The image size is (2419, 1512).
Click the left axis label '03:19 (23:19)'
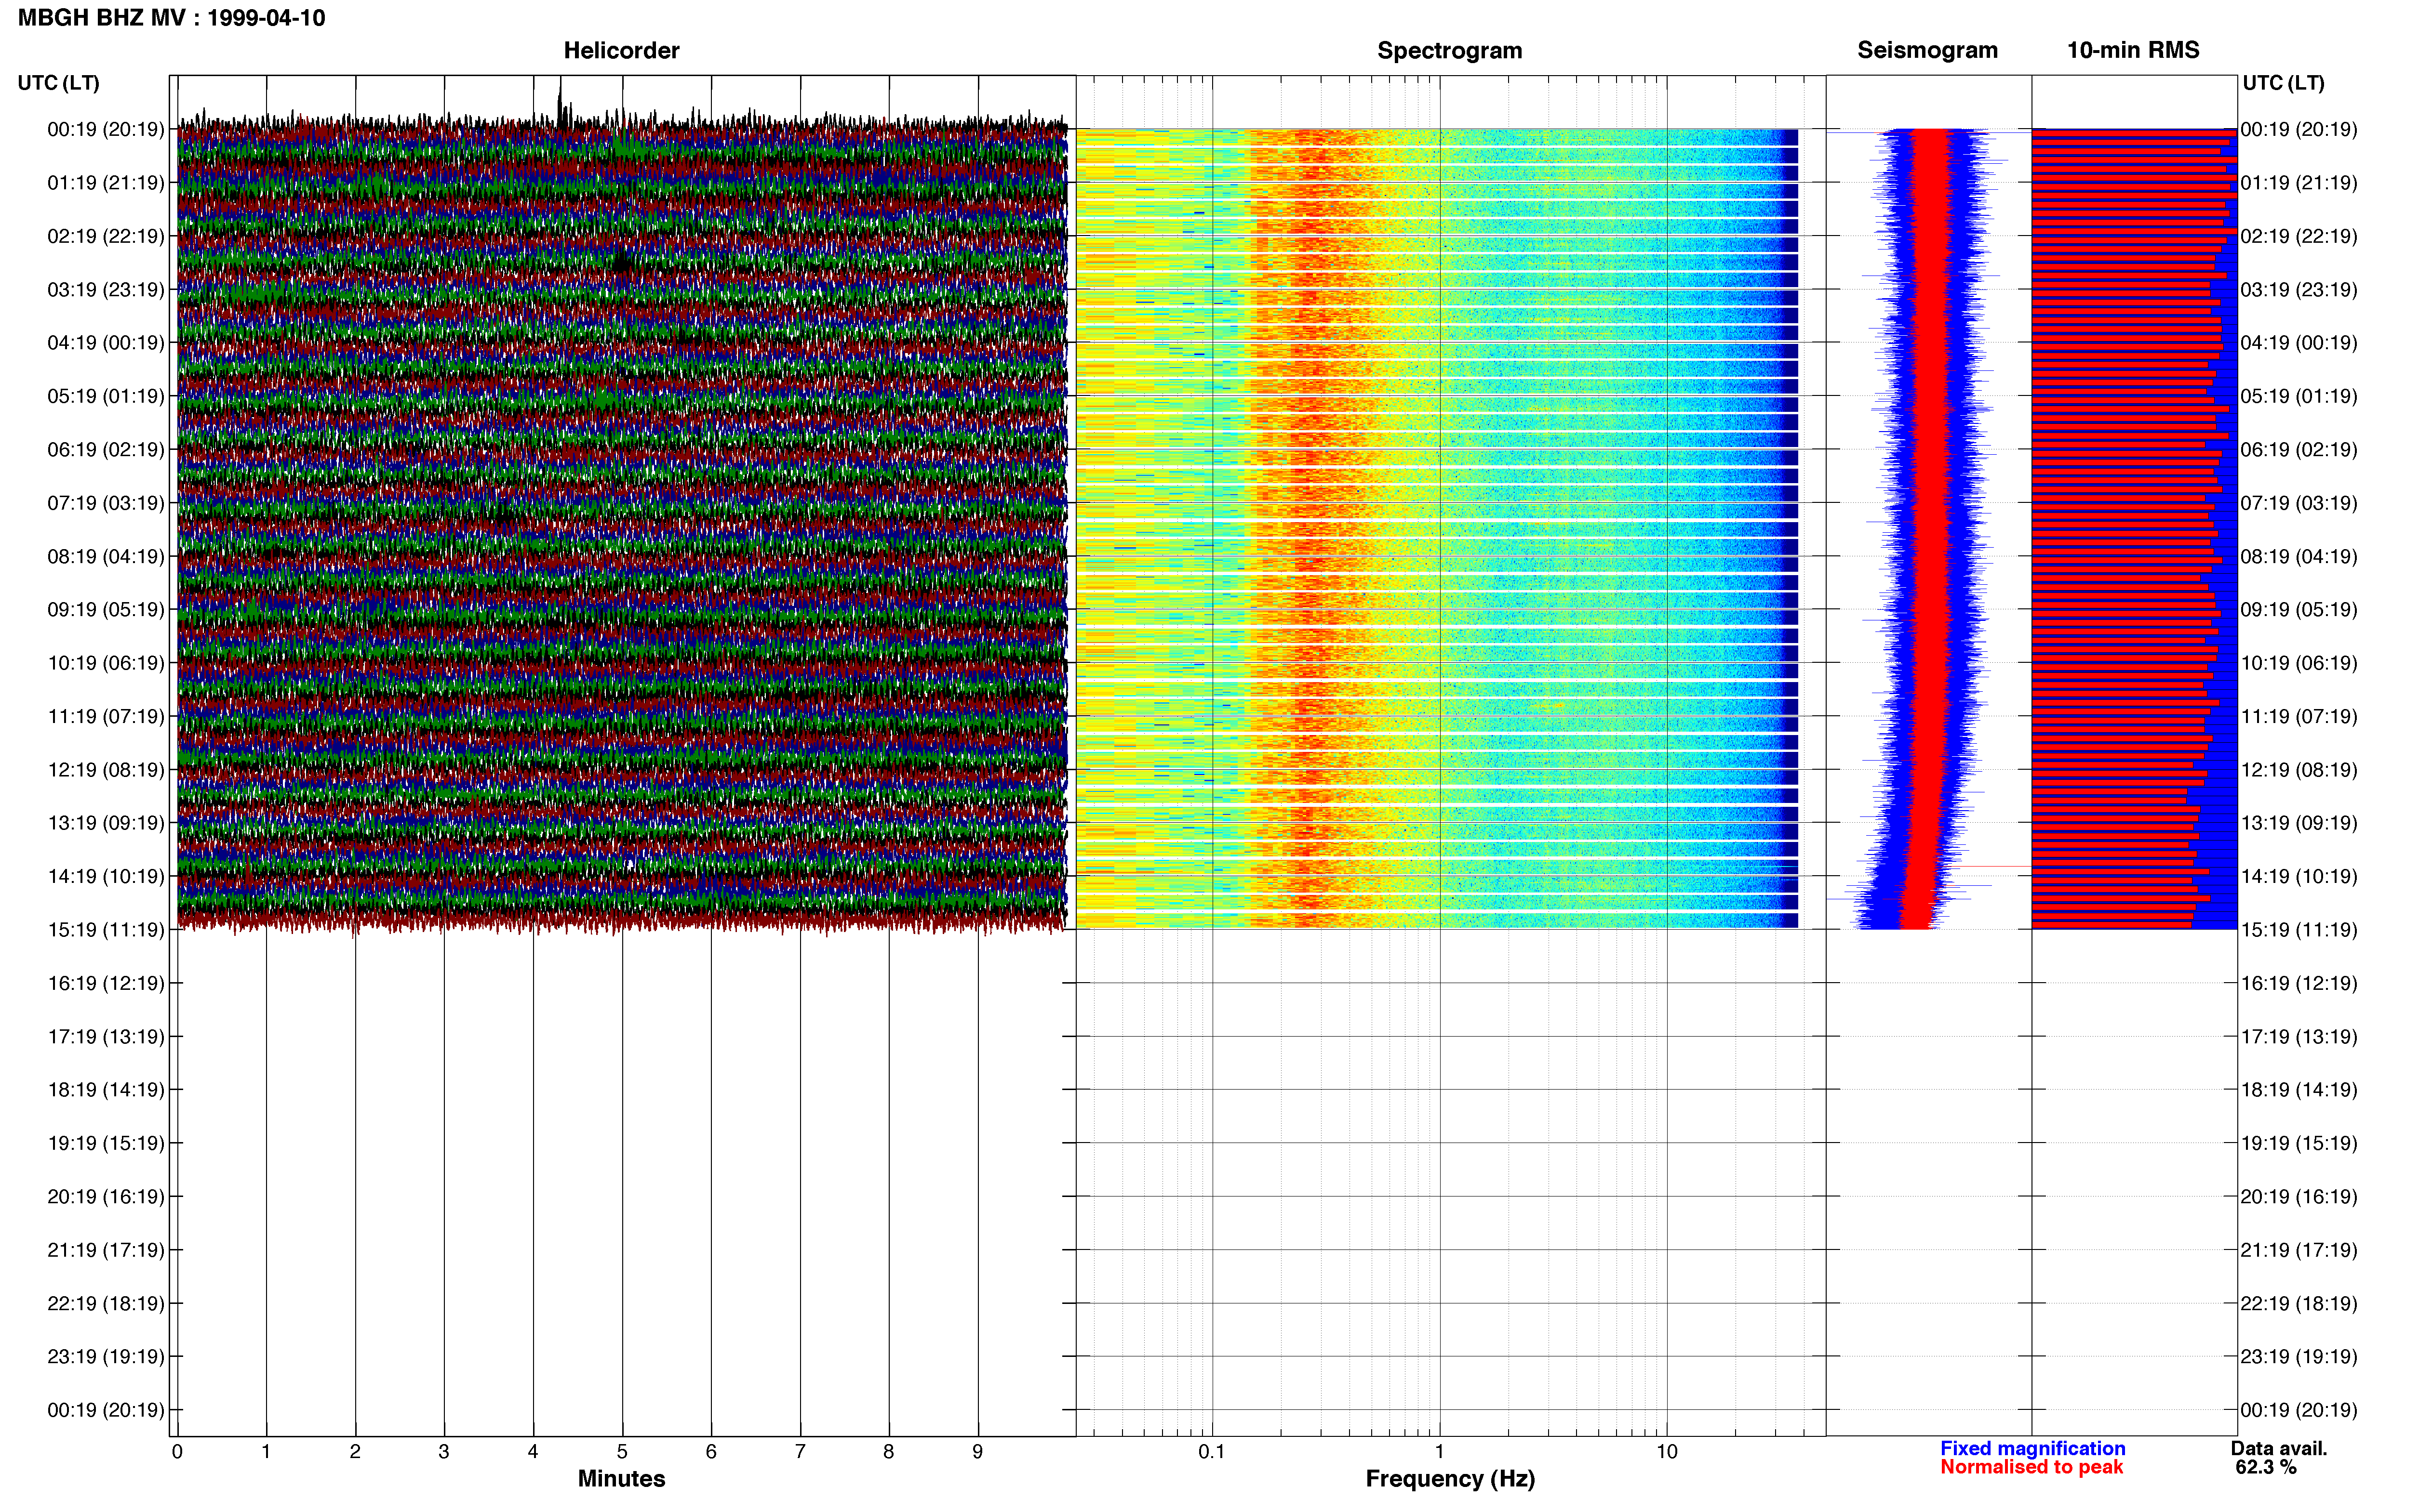[x=106, y=290]
